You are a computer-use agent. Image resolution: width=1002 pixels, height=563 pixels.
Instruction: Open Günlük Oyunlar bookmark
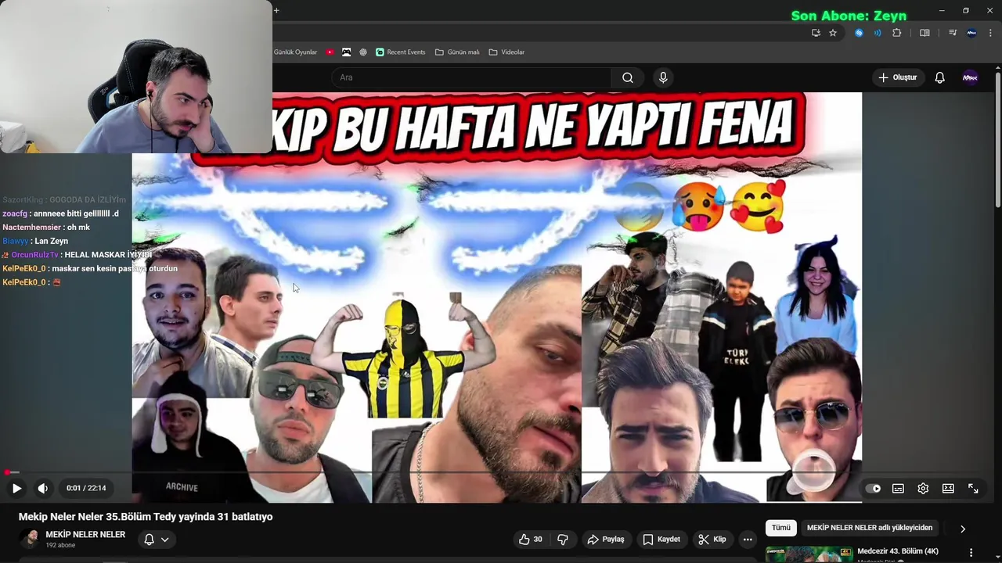pos(296,52)
